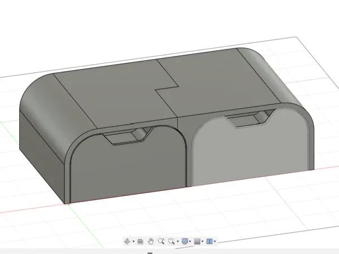
Task: Click the Zoom Window magnifier icon
Action: 171,241
